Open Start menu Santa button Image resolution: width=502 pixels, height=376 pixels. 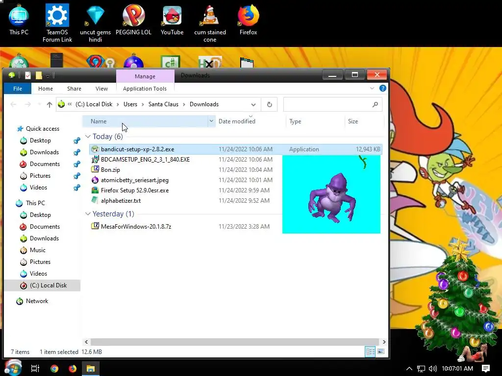pos(13,368)
